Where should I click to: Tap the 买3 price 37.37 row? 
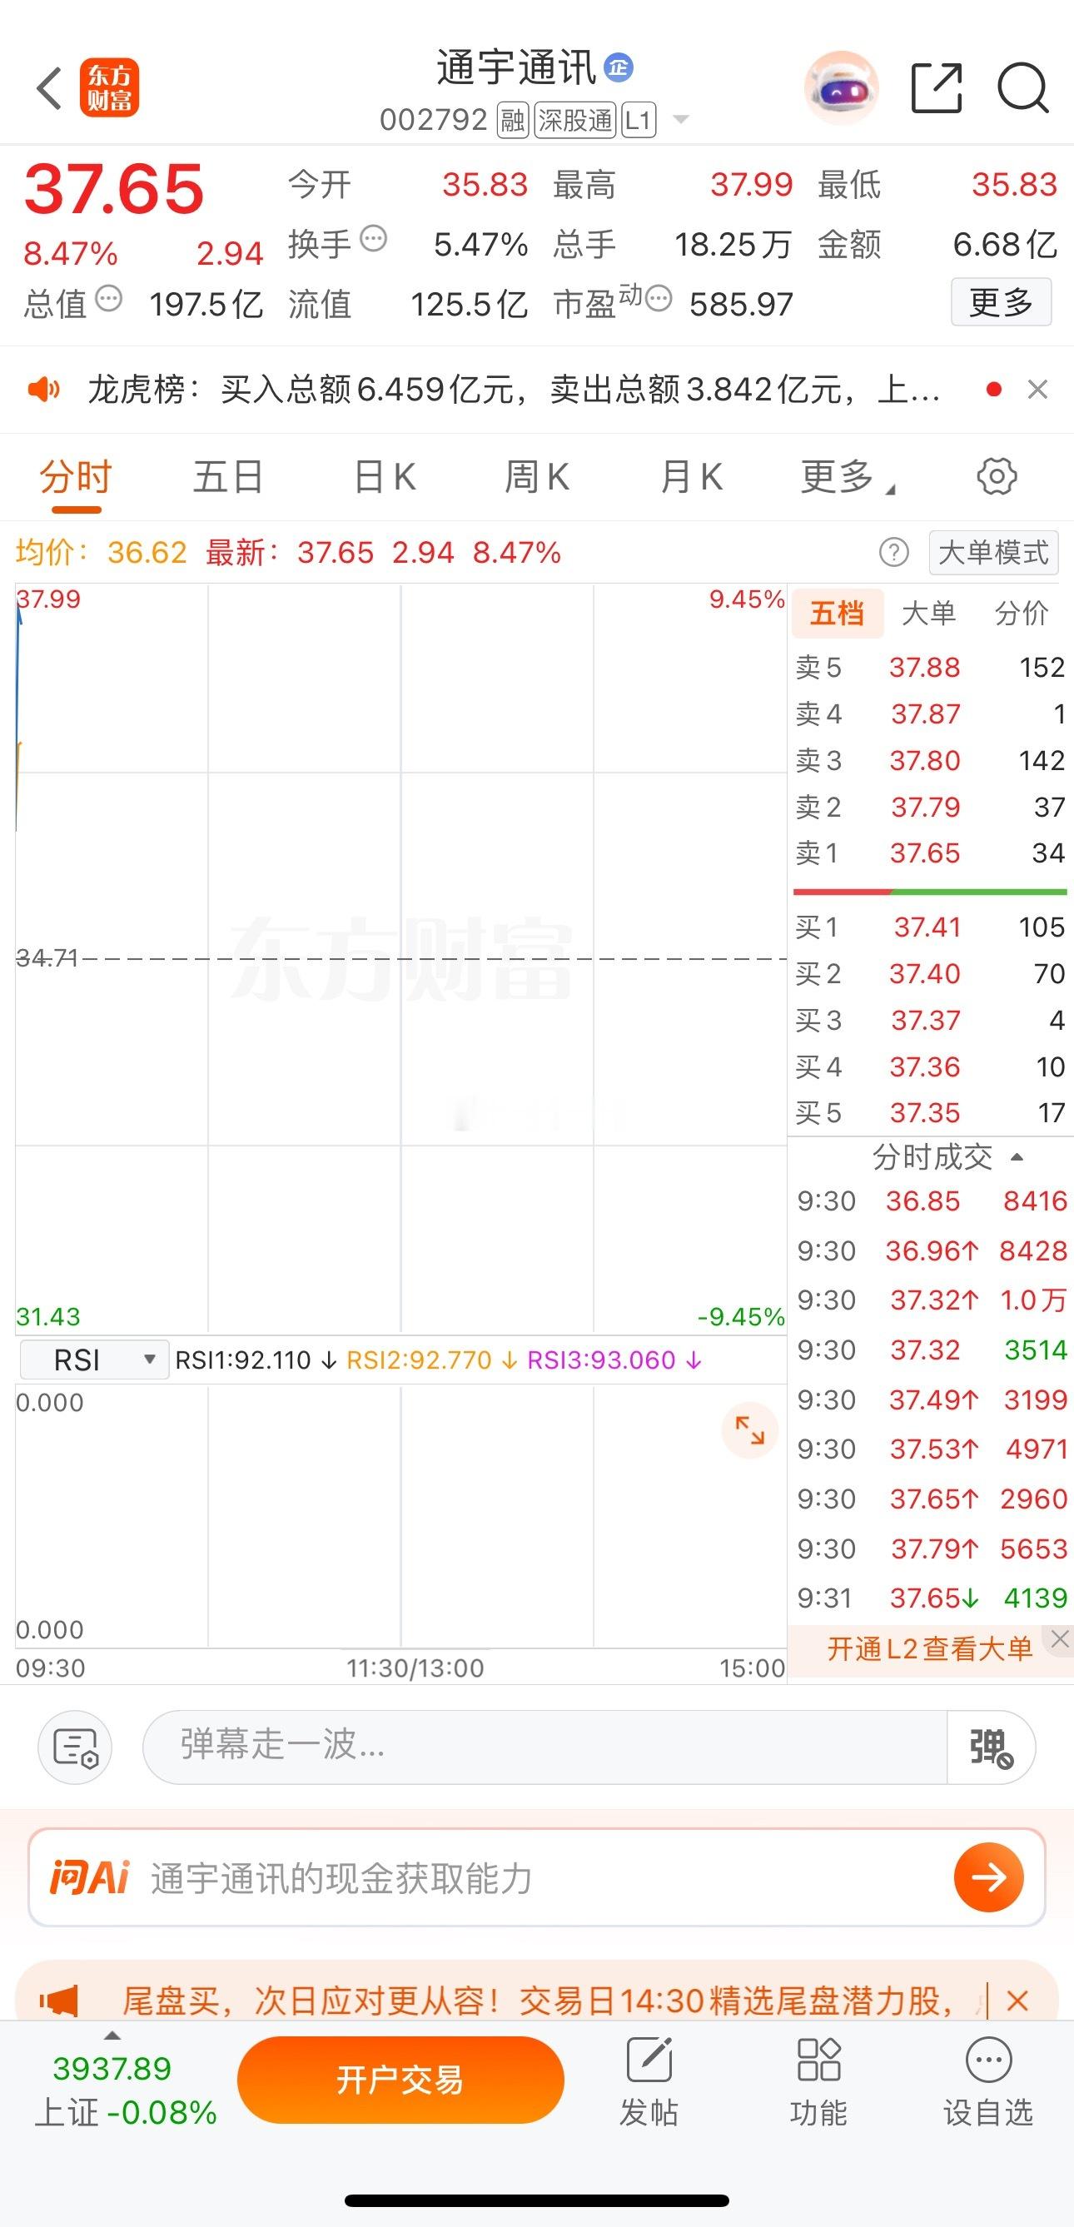click(x=931, y=1020)
